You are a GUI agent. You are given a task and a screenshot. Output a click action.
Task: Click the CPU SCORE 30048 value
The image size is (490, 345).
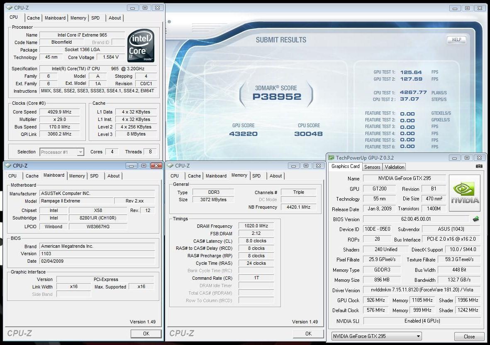308,134
